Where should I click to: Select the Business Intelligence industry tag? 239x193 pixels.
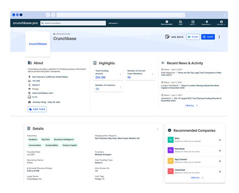point(64,139)
